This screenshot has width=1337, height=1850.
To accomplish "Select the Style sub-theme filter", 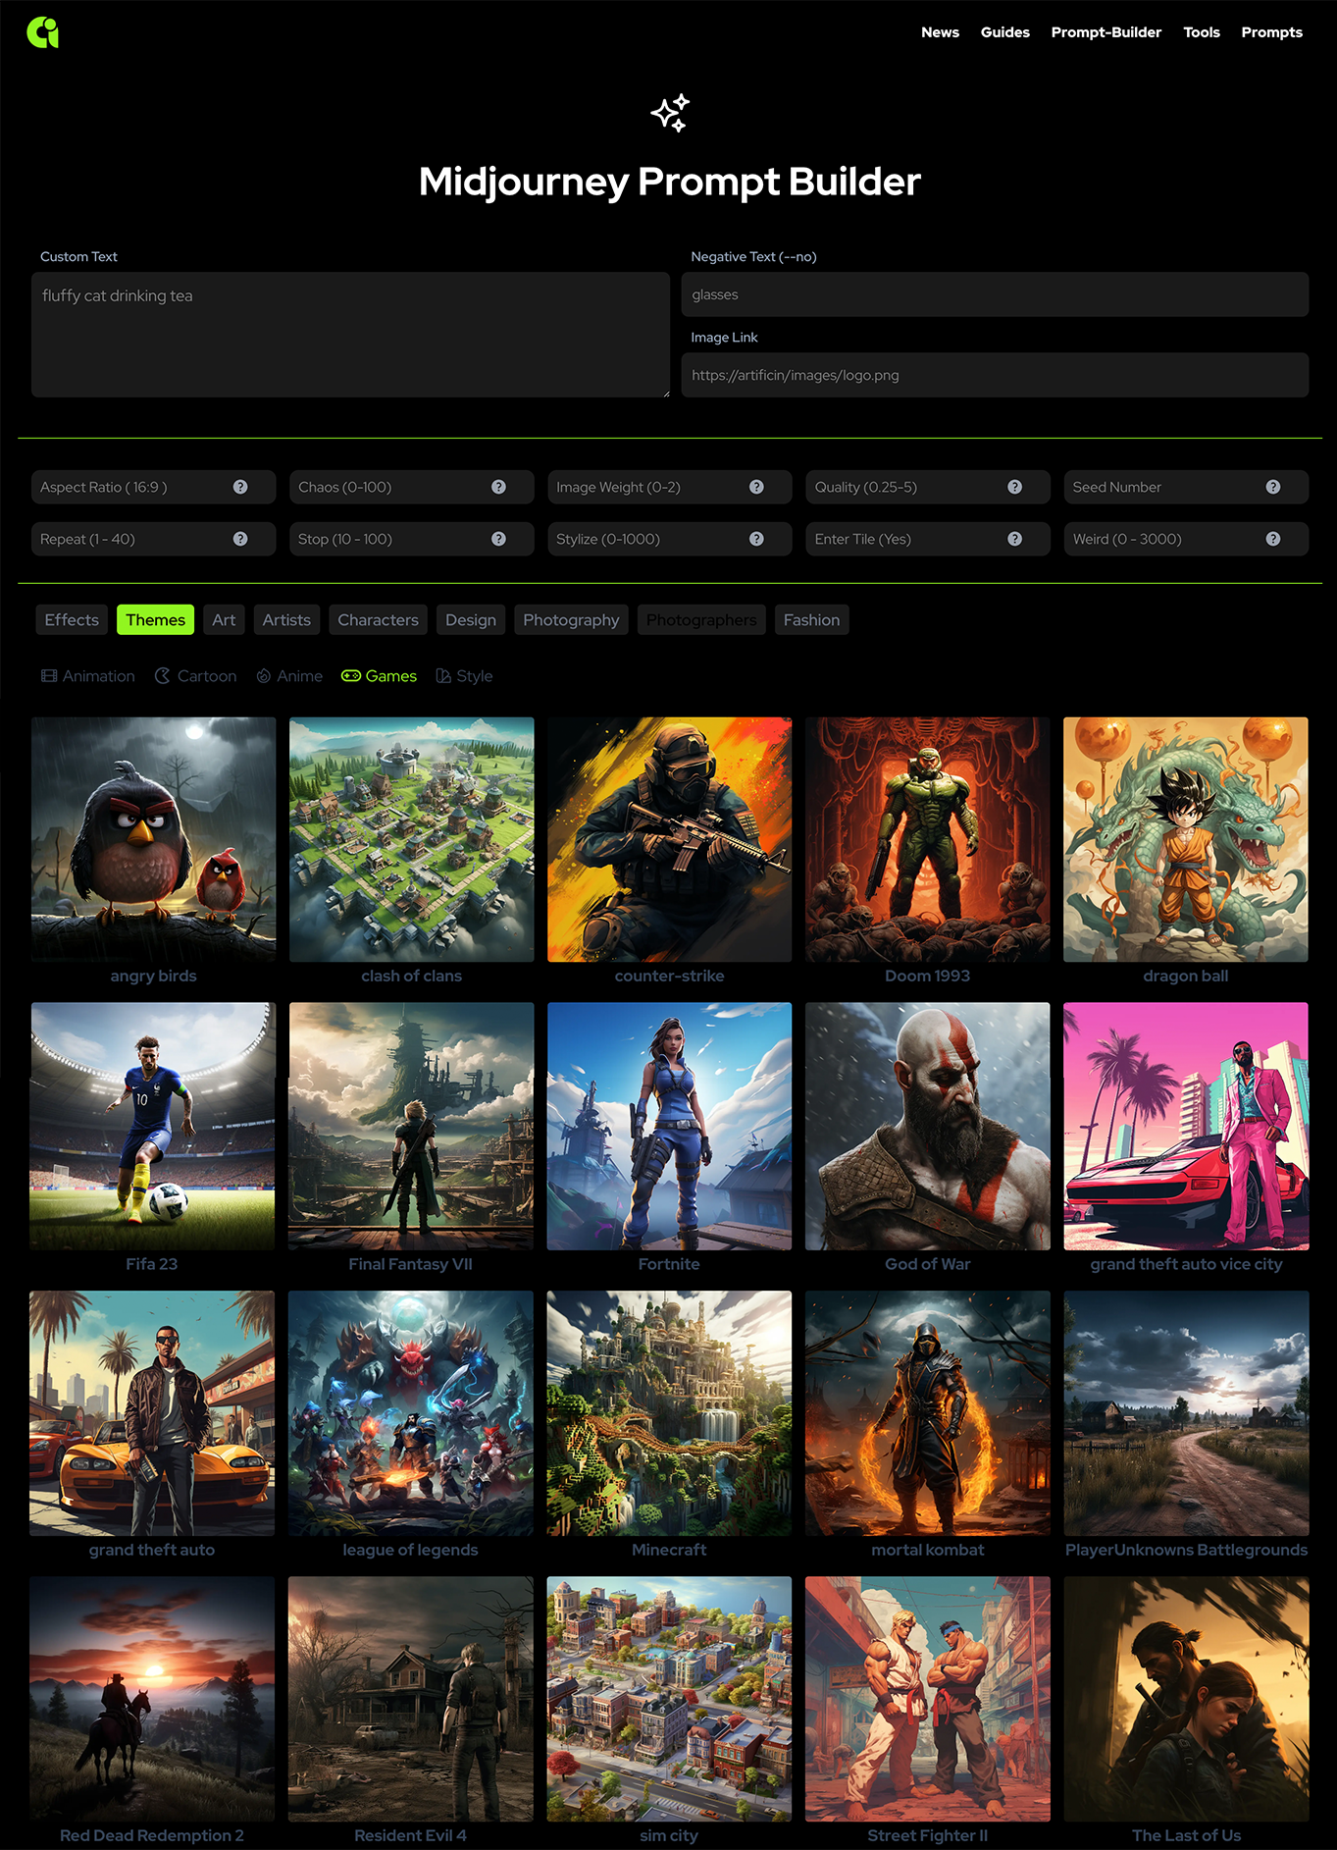I will coord(464,676).
